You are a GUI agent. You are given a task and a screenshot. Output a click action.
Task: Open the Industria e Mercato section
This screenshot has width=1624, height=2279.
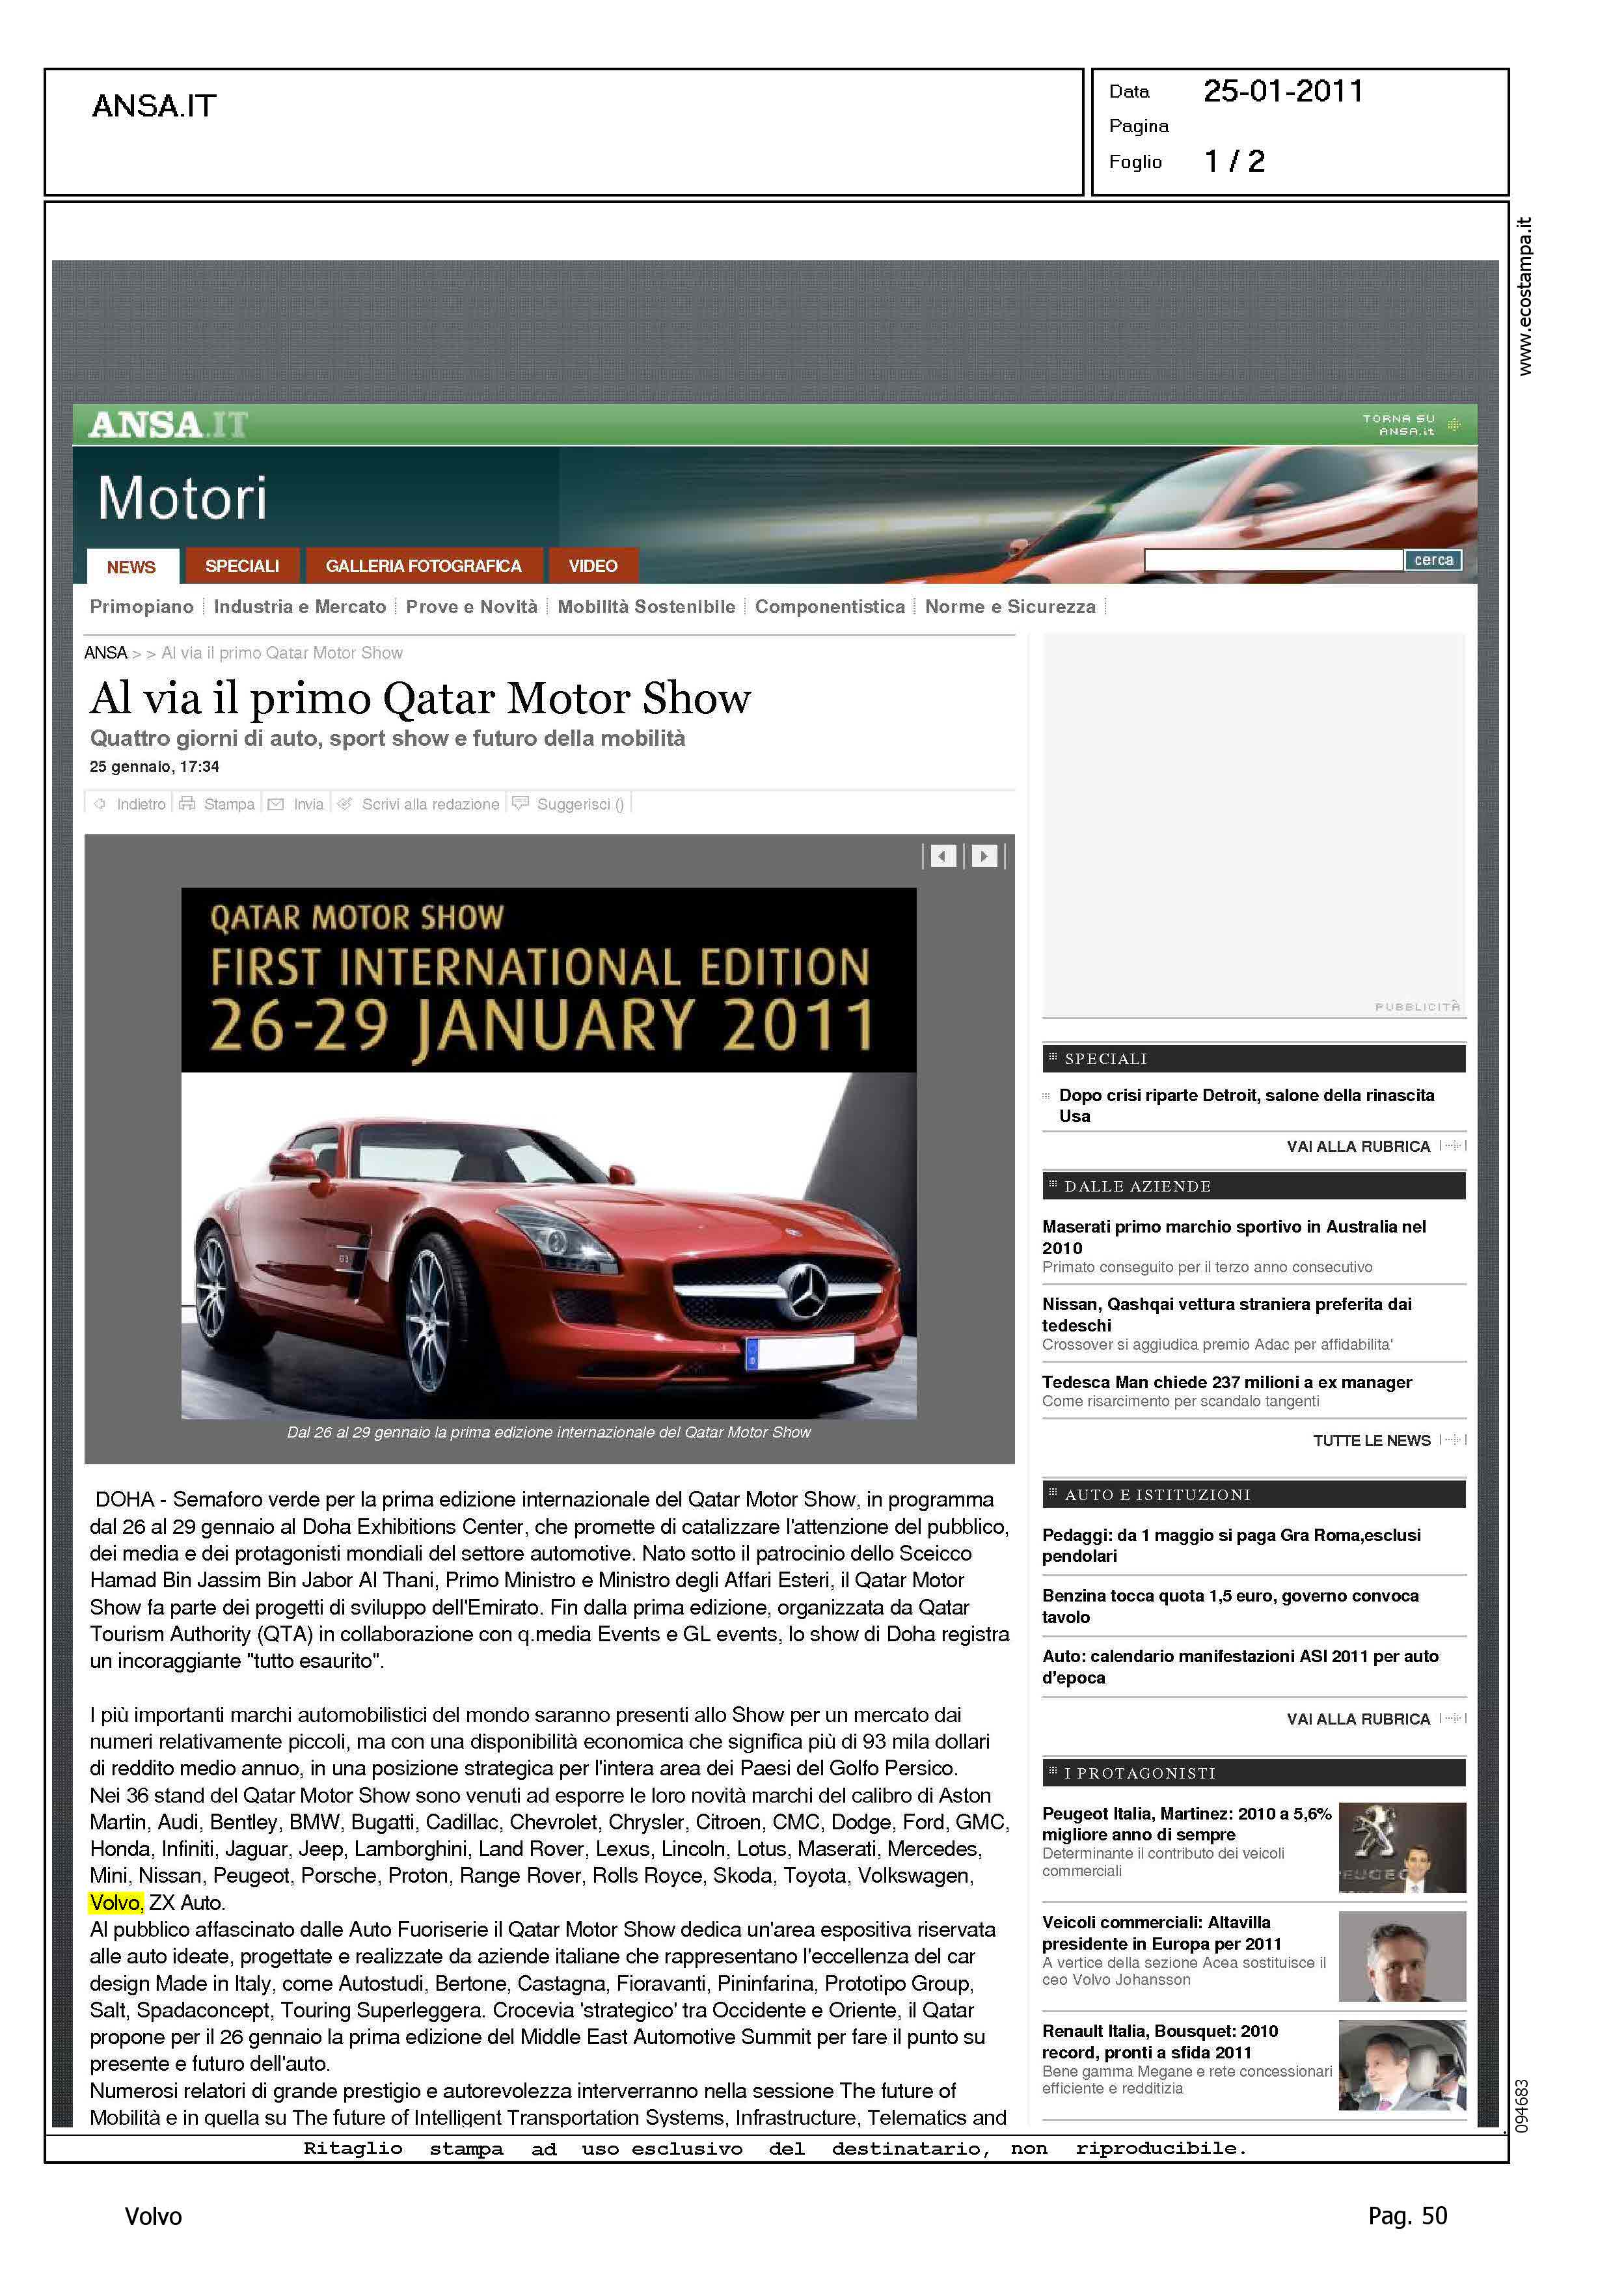(299, 607)
